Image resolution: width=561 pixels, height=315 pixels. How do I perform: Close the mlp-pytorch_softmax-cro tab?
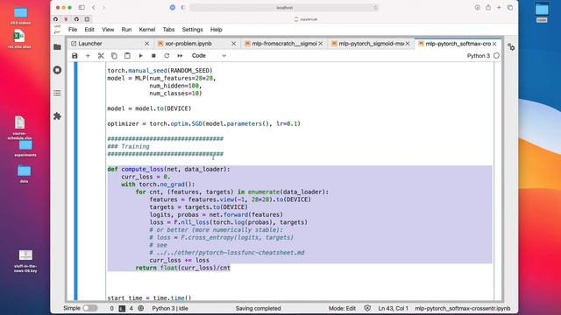click(494, 44)
